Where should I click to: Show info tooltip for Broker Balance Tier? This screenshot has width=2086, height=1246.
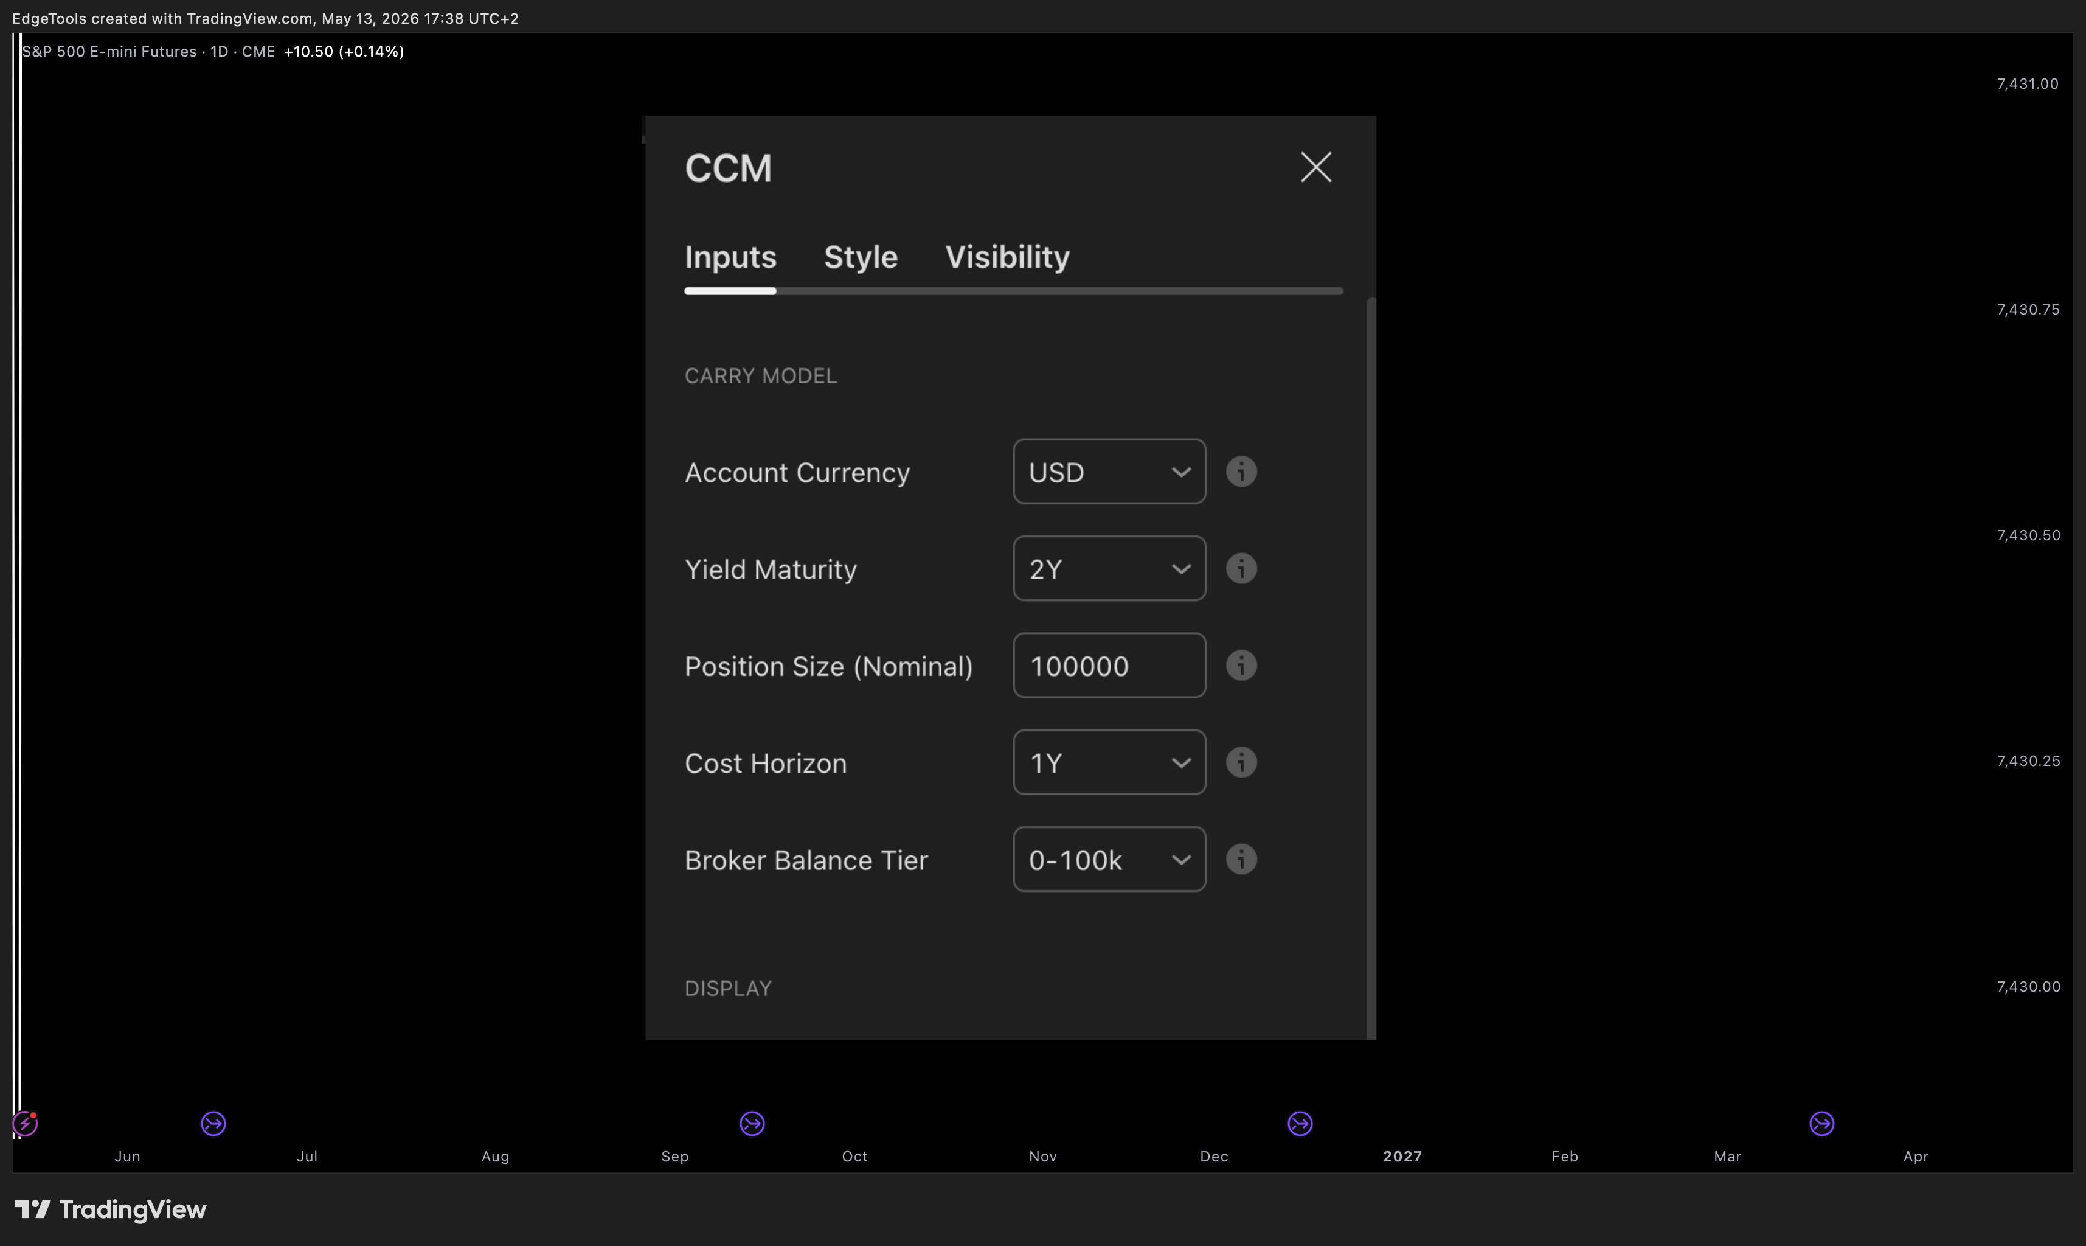coord(1241,859)
